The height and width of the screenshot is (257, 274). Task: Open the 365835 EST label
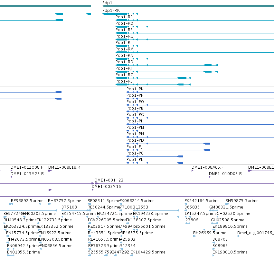point(192,207)
